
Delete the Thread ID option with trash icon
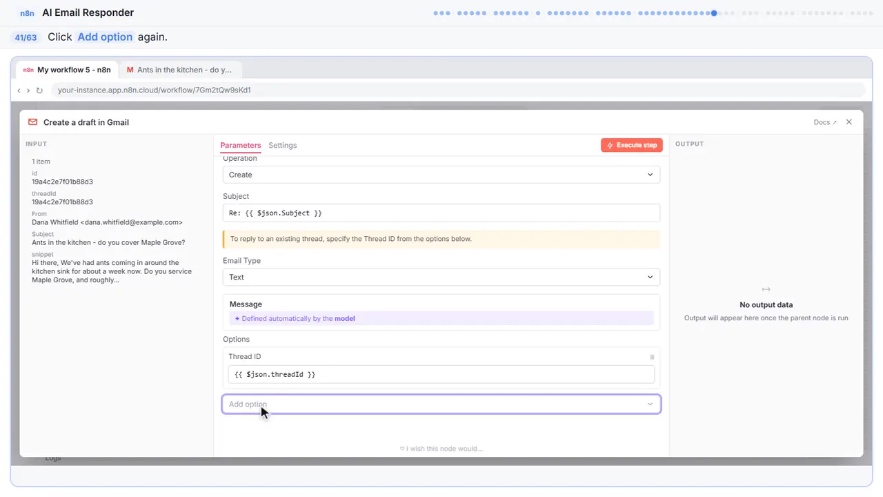pos(652,357)
